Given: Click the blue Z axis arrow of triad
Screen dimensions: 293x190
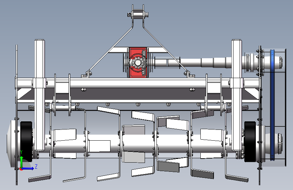Looking at the screenshot, I should click(x=28, y=168).
